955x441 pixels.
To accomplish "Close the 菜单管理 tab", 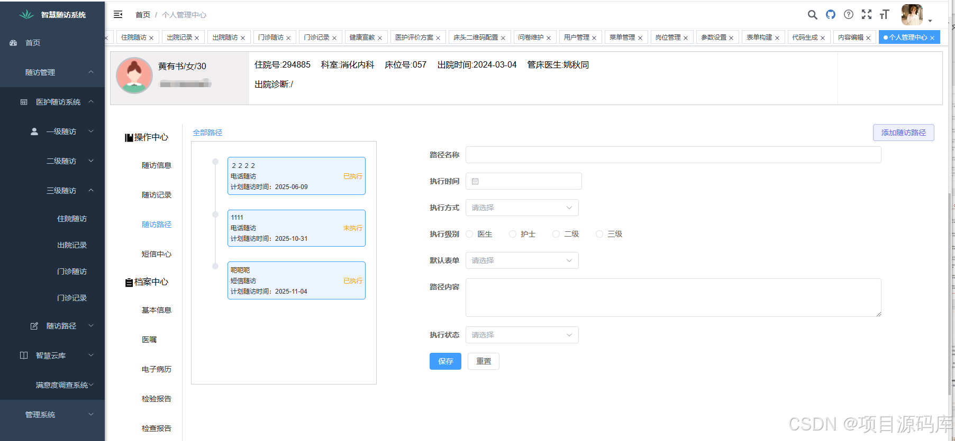I will tap(640, 38).
